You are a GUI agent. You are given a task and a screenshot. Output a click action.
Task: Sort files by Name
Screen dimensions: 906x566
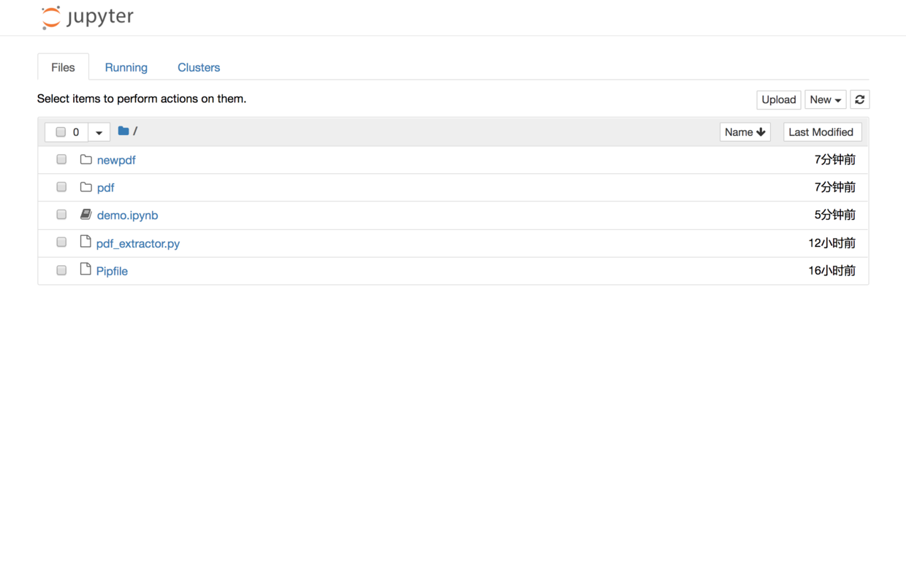pyautogui.click(x=745, y=132)
